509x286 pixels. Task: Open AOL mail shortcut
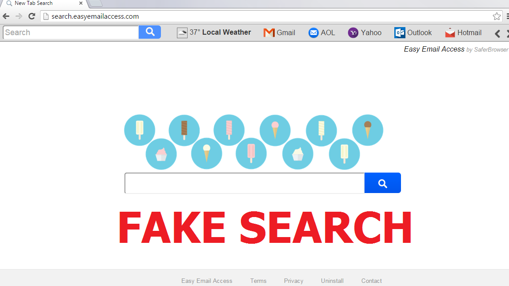point(322,32)
